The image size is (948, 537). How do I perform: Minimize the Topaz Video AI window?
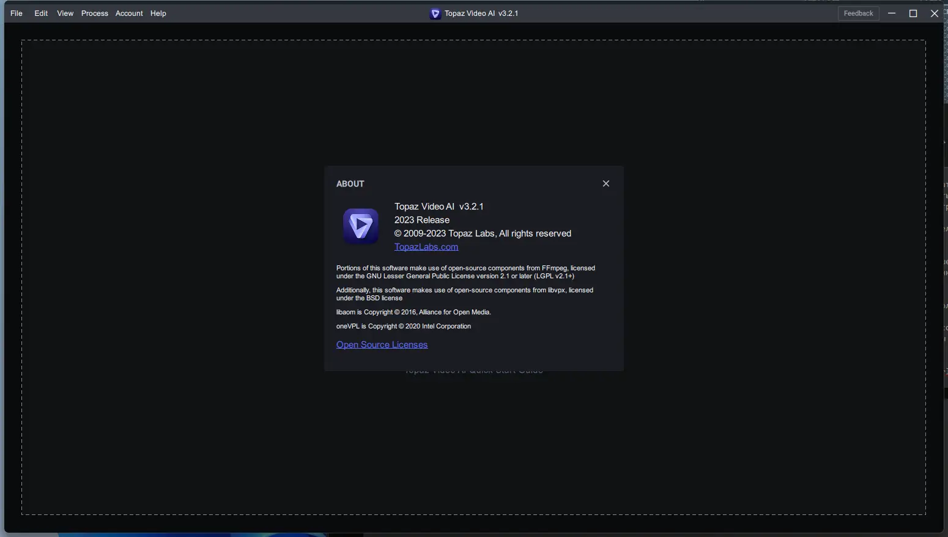coord(892,13)
